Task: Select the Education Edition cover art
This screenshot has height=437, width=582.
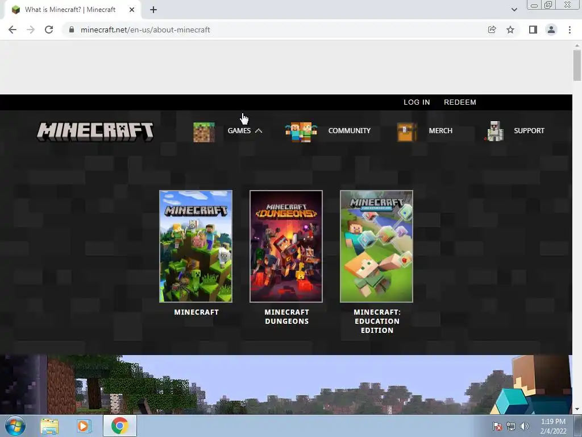Action: [376, 246]
